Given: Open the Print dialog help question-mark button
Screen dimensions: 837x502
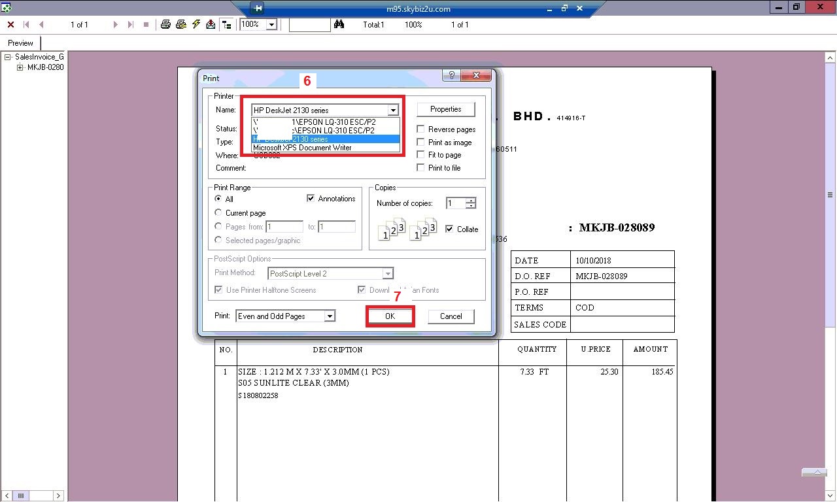Looking at the screenshot, I should pyautogui.click(x=451, y=76).
